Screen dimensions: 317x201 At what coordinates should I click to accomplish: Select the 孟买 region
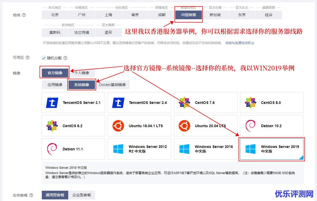coord(108,32)
